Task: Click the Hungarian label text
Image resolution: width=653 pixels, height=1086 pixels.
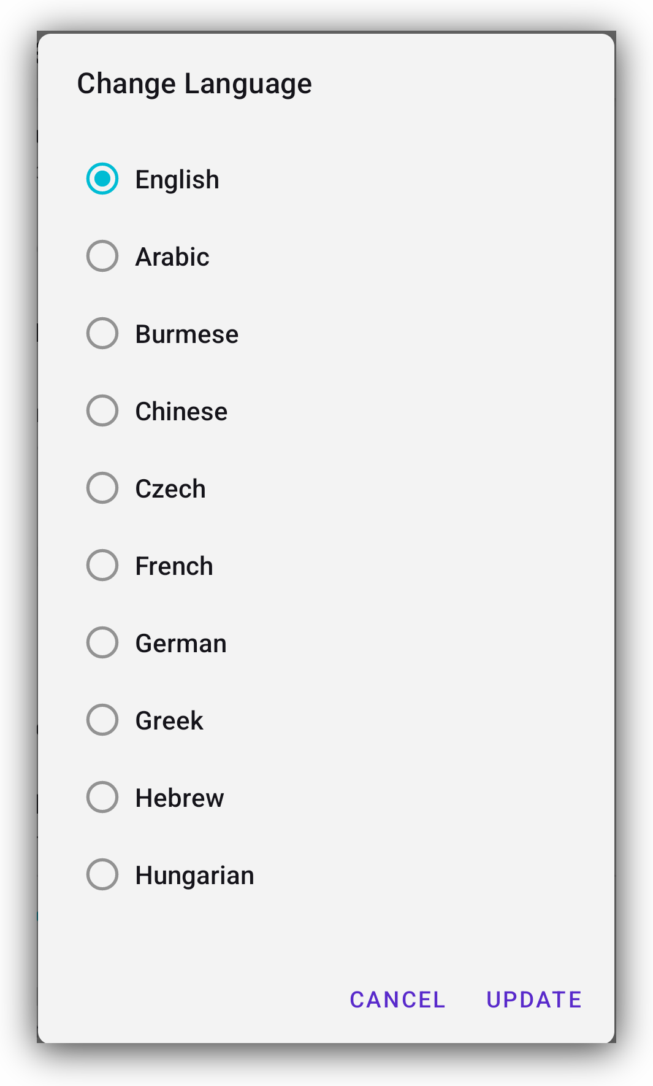Action: click(x=194, y=875)
